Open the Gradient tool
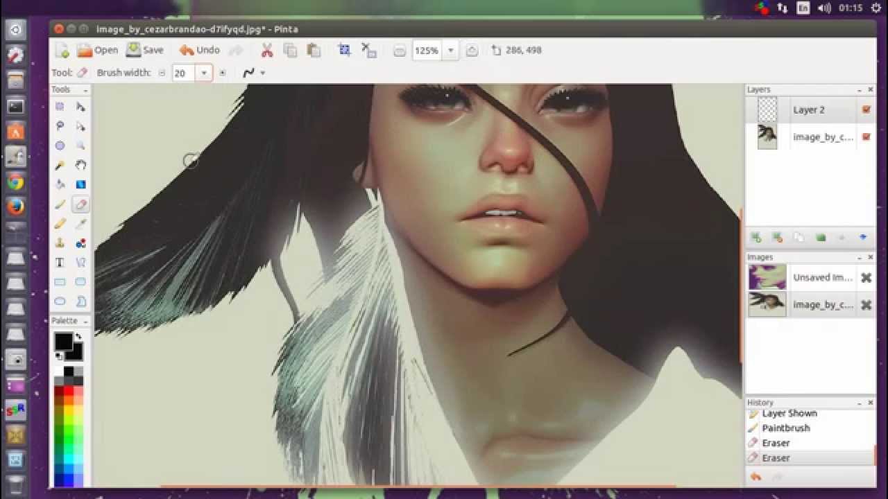This screenshot has width=888, height=499. [x=80, y=184]
